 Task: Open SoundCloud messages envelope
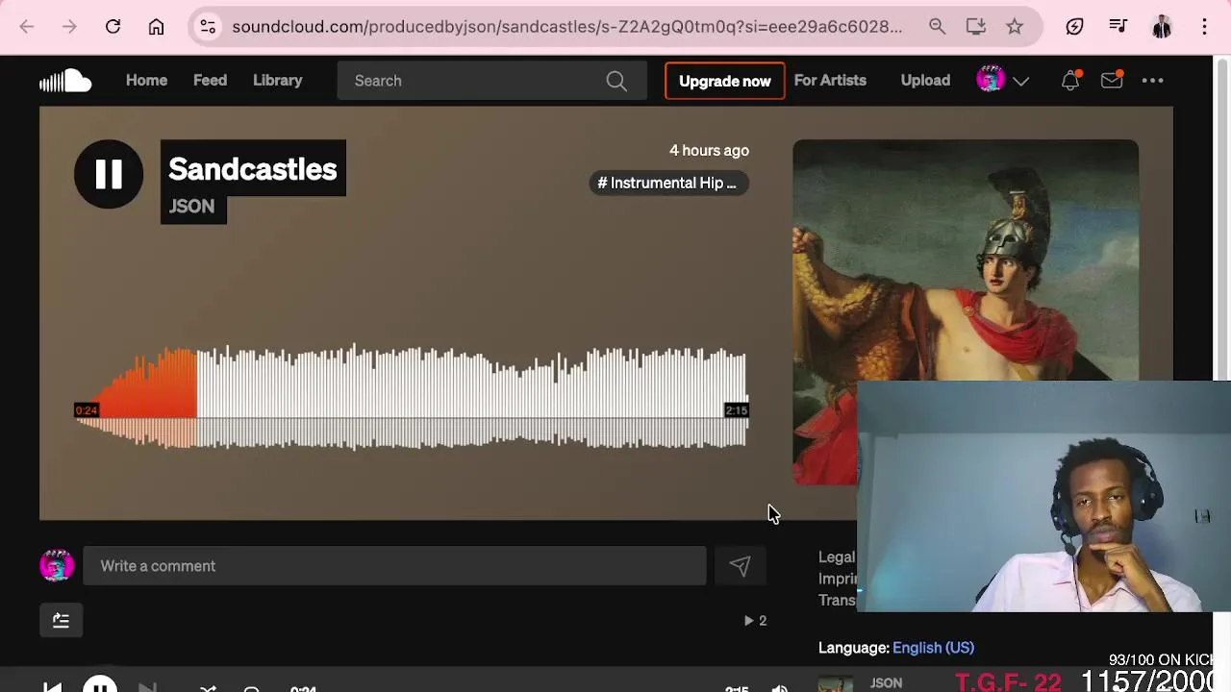tap(1112, 81)
